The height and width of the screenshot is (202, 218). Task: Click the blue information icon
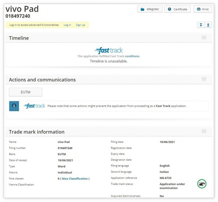tap(14, 106)
